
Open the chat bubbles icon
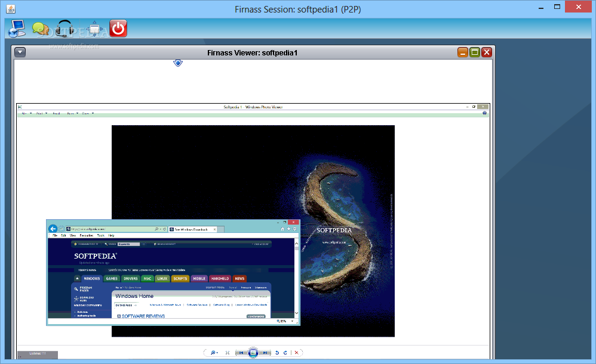40,29
